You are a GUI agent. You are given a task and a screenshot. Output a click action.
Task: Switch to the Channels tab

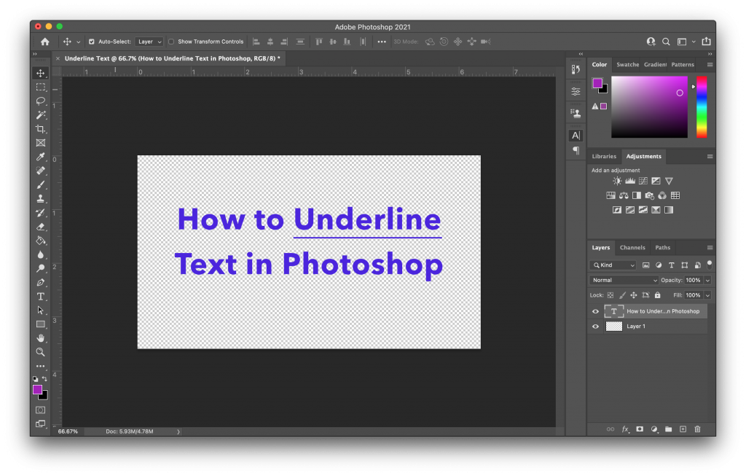click(x=632, y=248)
